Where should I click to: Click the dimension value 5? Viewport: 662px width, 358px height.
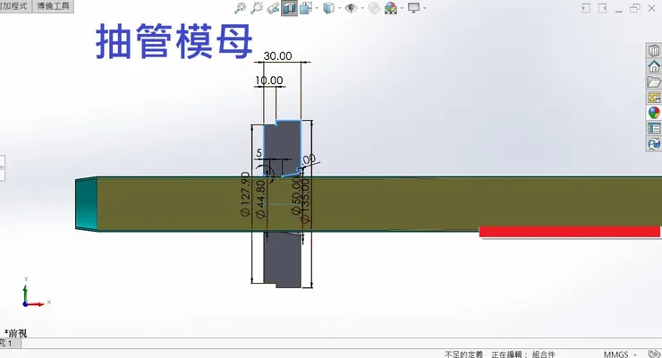(x=259, y=153)
